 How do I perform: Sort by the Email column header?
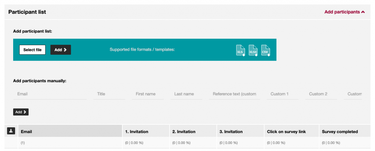70,131
